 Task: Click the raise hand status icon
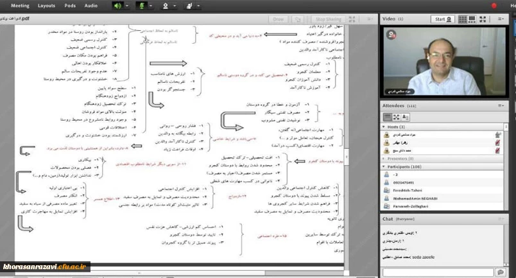pos(189,5)
